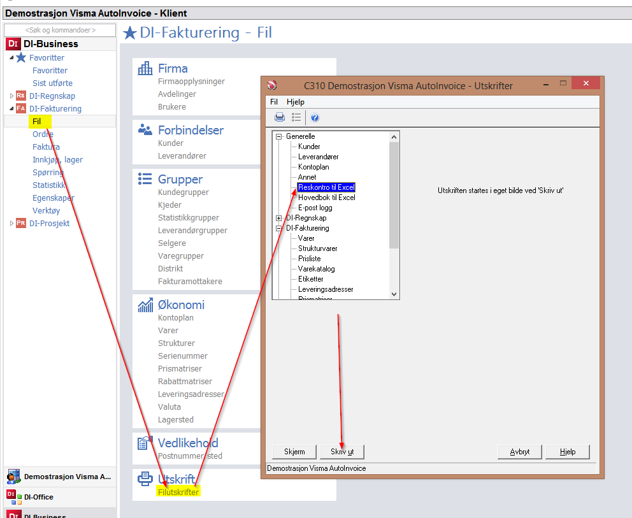Click the star beside DI-Fakturering - Fil title
This screenshot has height=518, width=632.
pyautogui.click(x=130, y=32)
